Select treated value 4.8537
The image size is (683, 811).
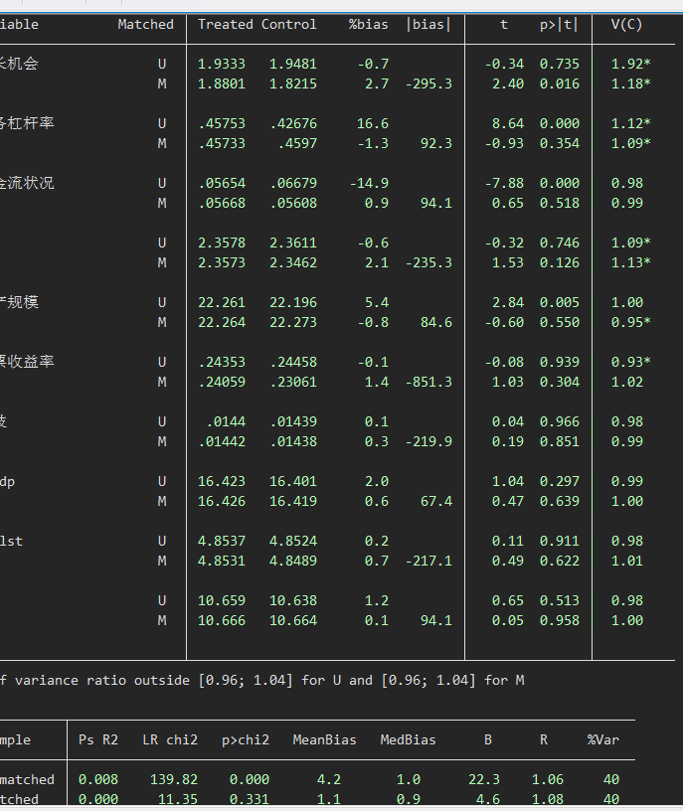pyautogui.click(x=222, y=541)
